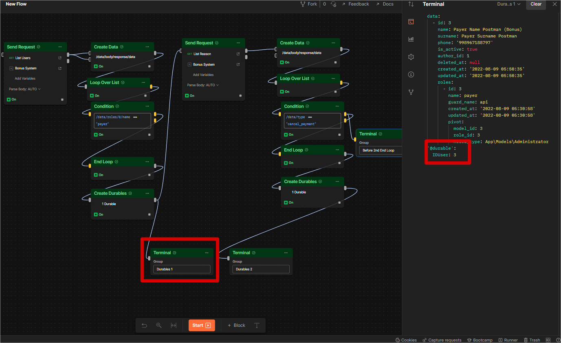Clear the Terminal output
Screen dimensions: 561x343
536,4
